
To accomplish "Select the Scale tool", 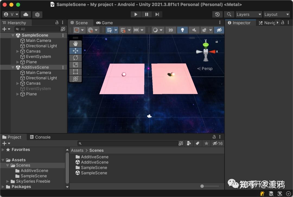I will click(x=75, y=65).
